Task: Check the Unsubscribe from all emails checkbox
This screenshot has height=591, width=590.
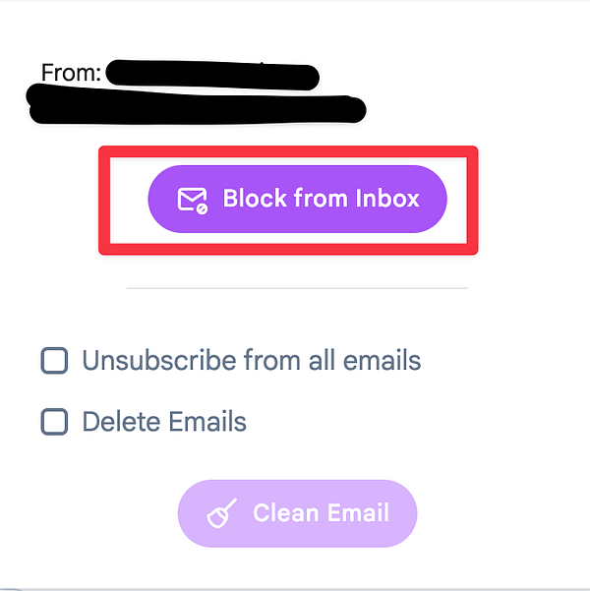Action: coord(54,361)
